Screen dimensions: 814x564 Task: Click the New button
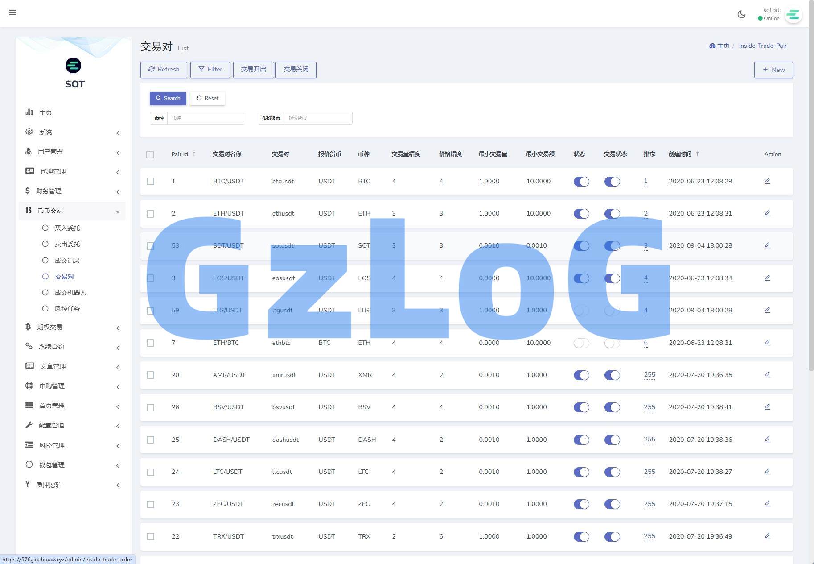point(773,70)
